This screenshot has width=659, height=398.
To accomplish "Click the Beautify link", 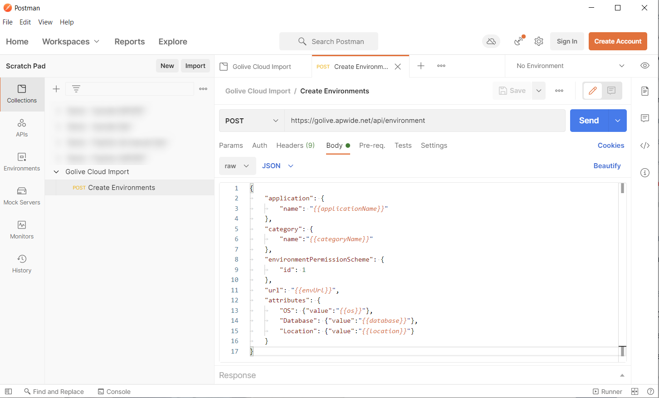I will coord(607,166).
